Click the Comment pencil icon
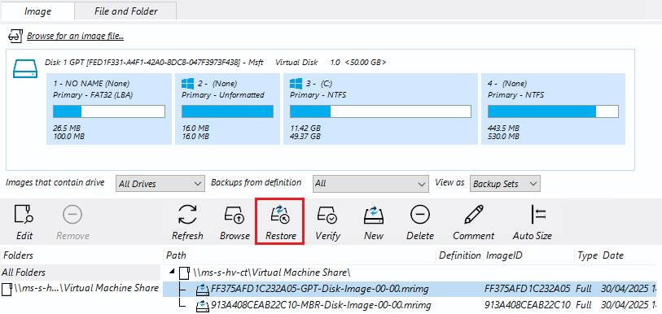 474,215
